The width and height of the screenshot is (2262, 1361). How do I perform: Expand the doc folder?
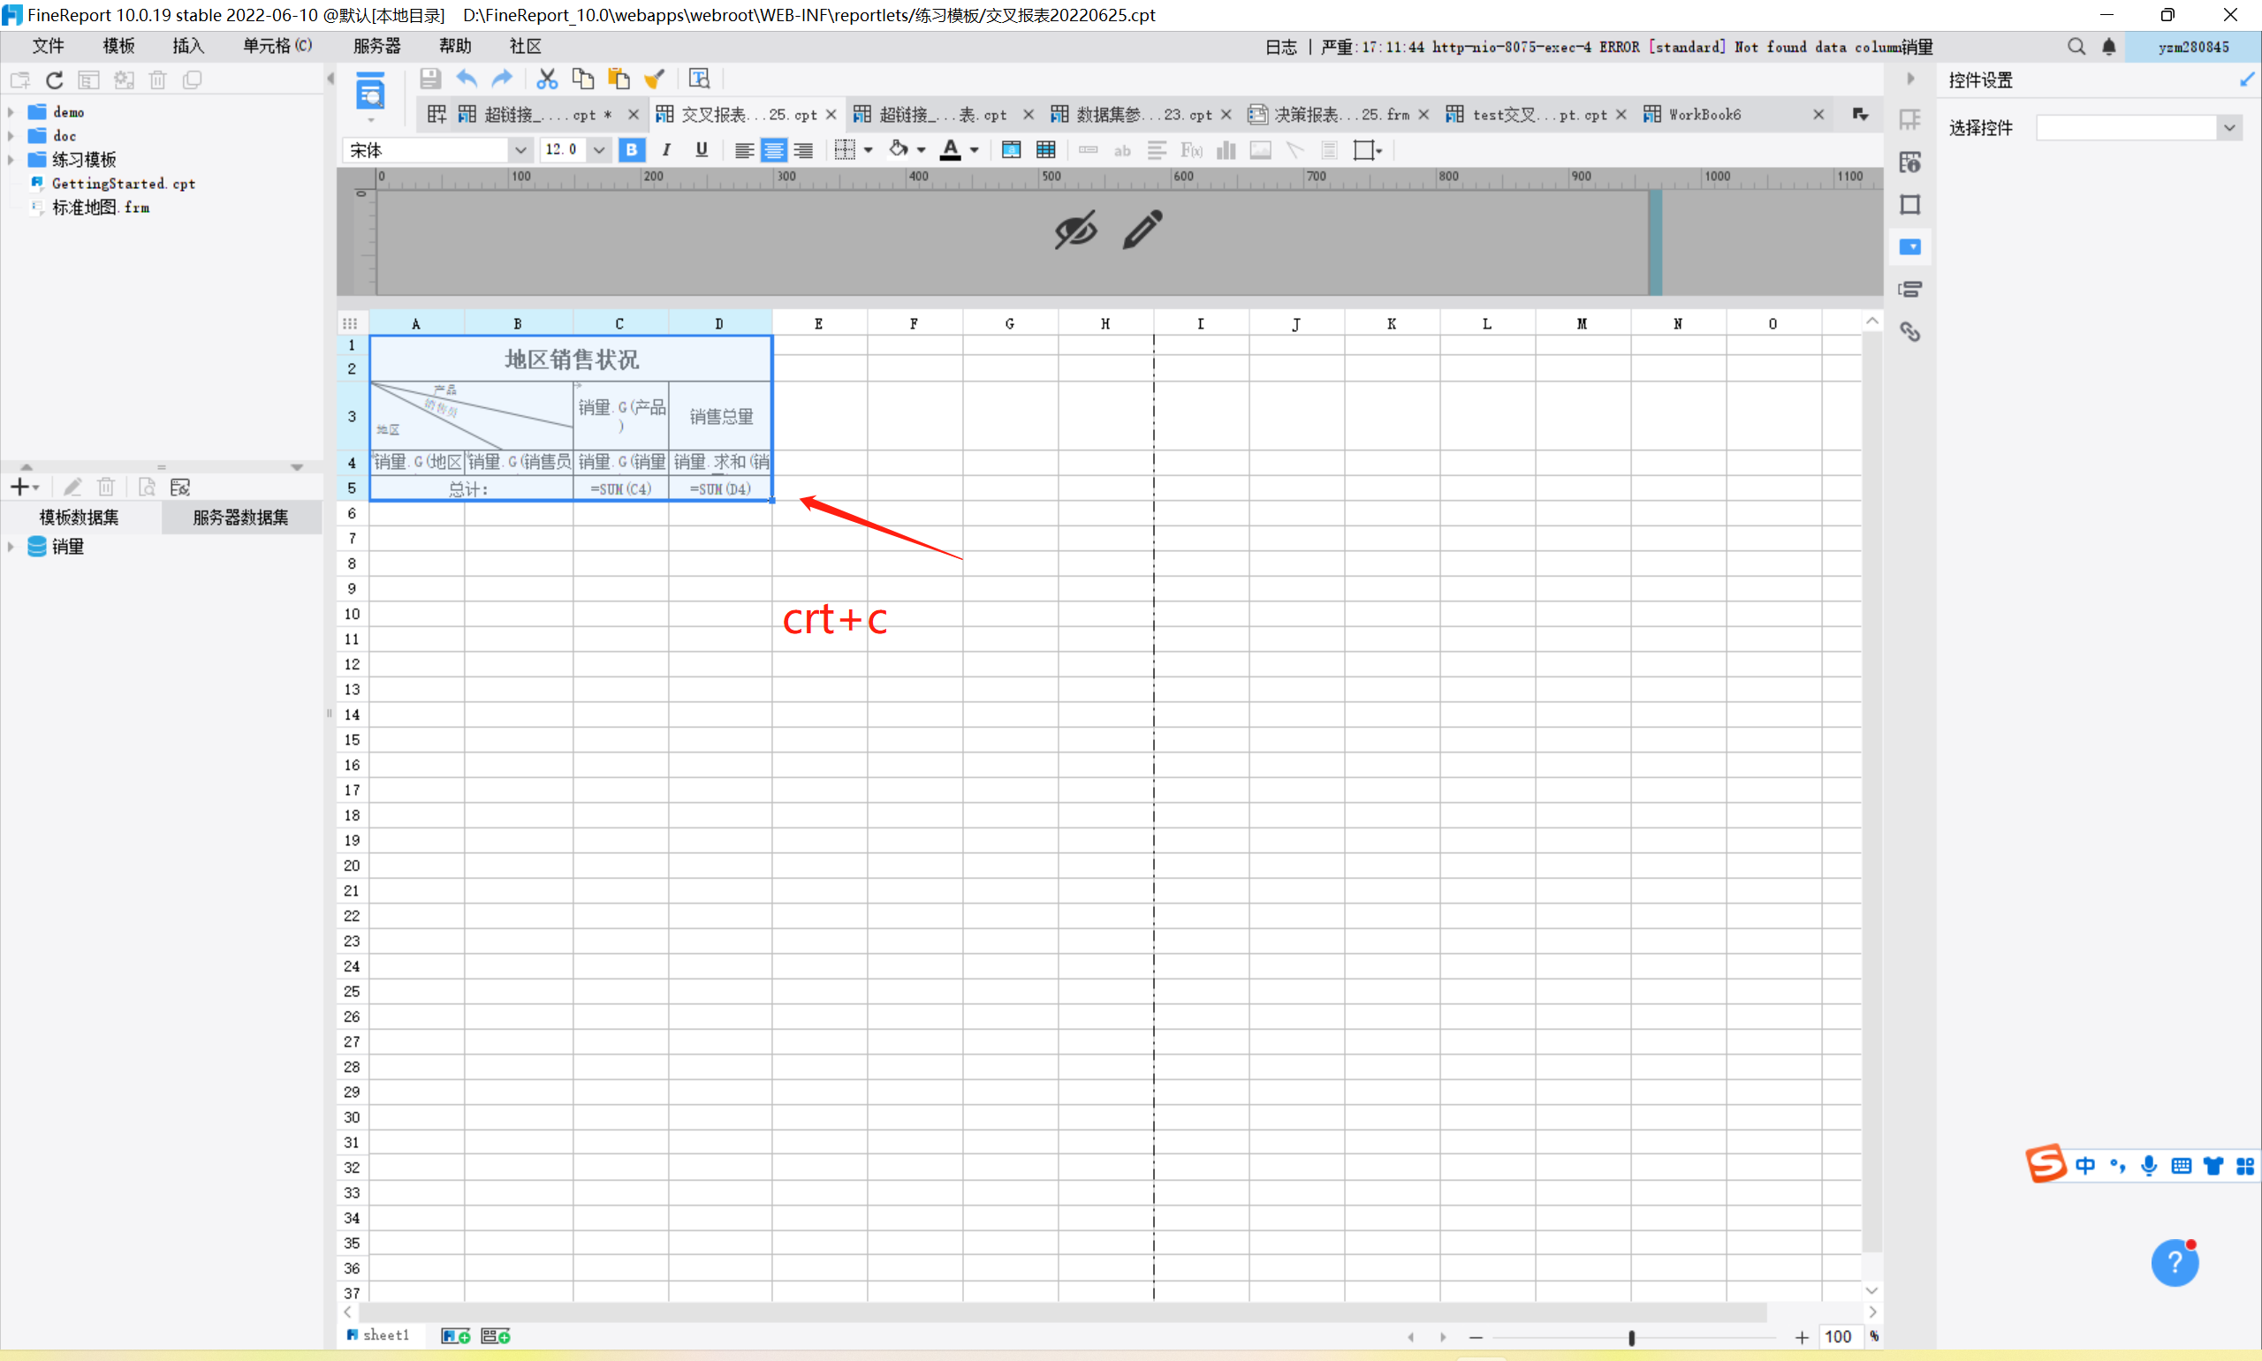coord(11,136)
